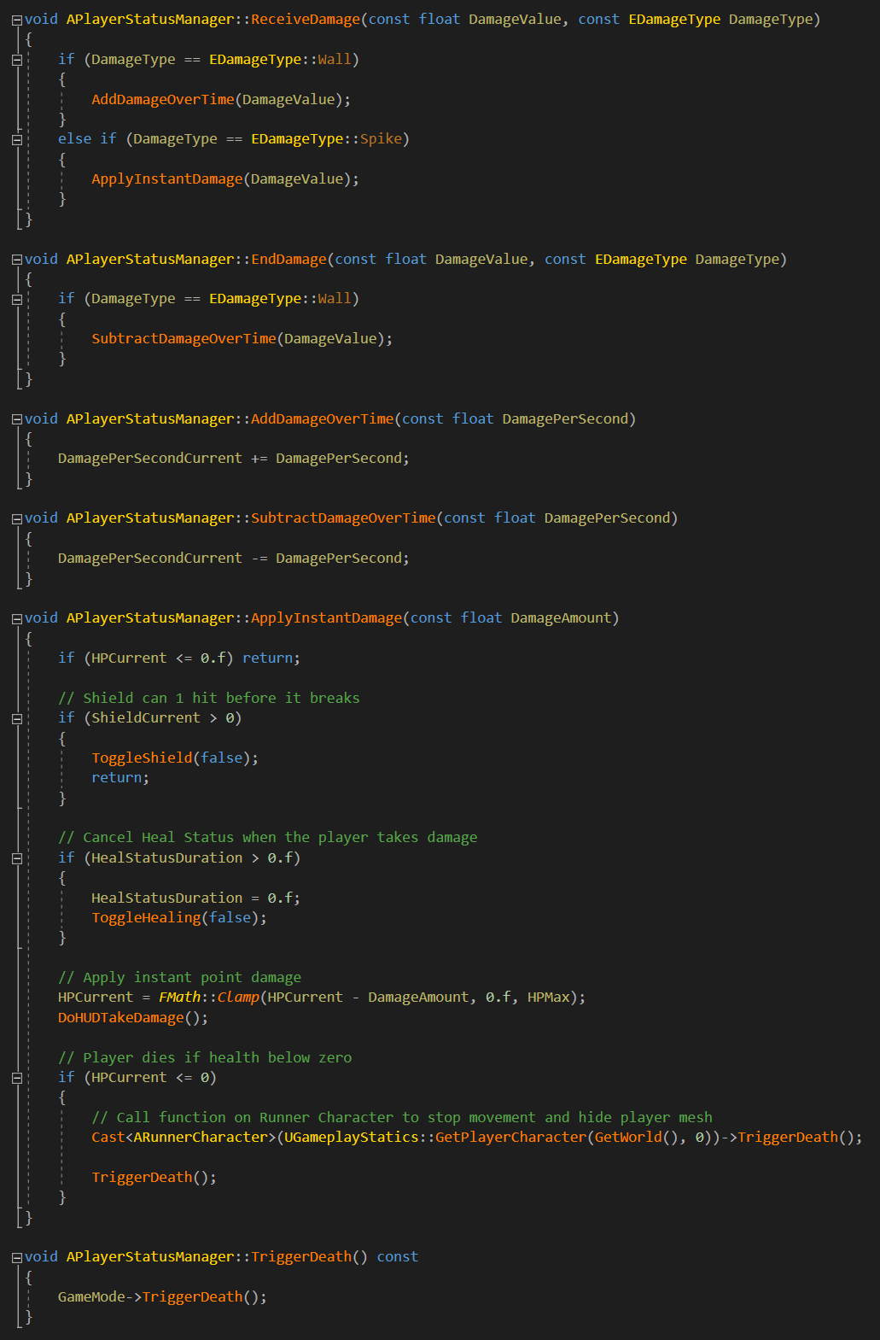Collapse the ApplyInstantDamage function definition
880x1340 pixels.
coord(17,618)
